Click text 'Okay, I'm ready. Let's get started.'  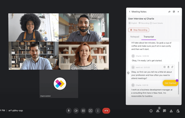click(147, 61)
